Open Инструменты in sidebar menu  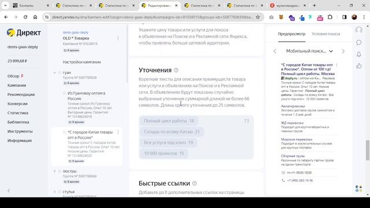[20, 131]
